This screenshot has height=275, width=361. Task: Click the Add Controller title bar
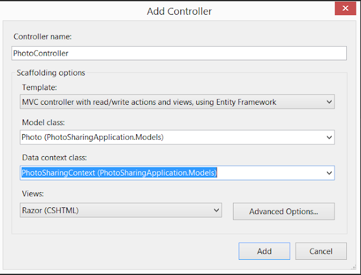tap(179, 11)
